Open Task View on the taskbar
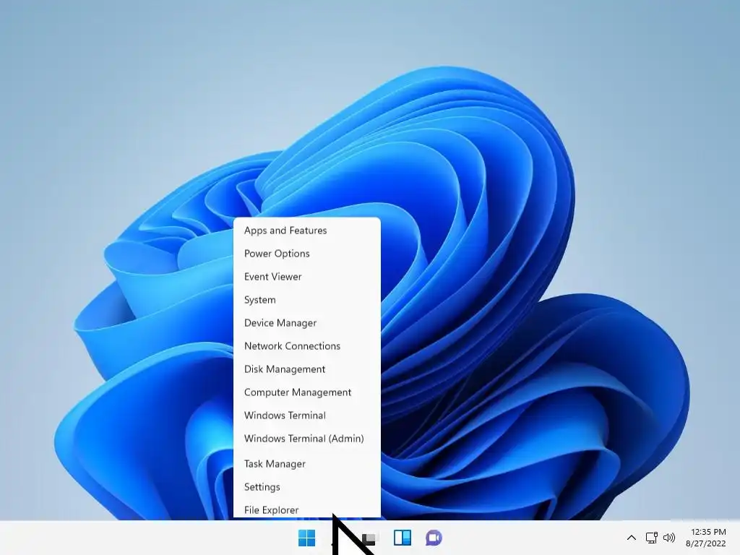The image size is (740, 555). [x=371, y=538]
